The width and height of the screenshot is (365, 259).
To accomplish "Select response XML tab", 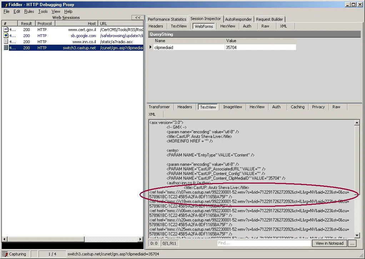I will (152, 114).
